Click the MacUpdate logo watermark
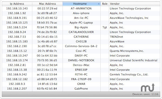The image size is (162, 99). coord(148,88)
